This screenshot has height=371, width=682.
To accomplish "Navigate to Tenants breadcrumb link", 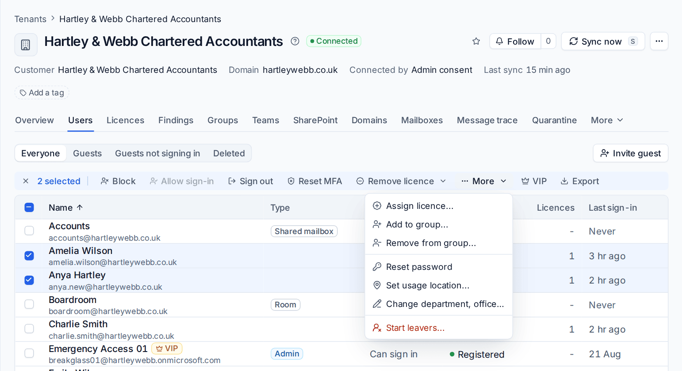I will click(x=30, y=19).
